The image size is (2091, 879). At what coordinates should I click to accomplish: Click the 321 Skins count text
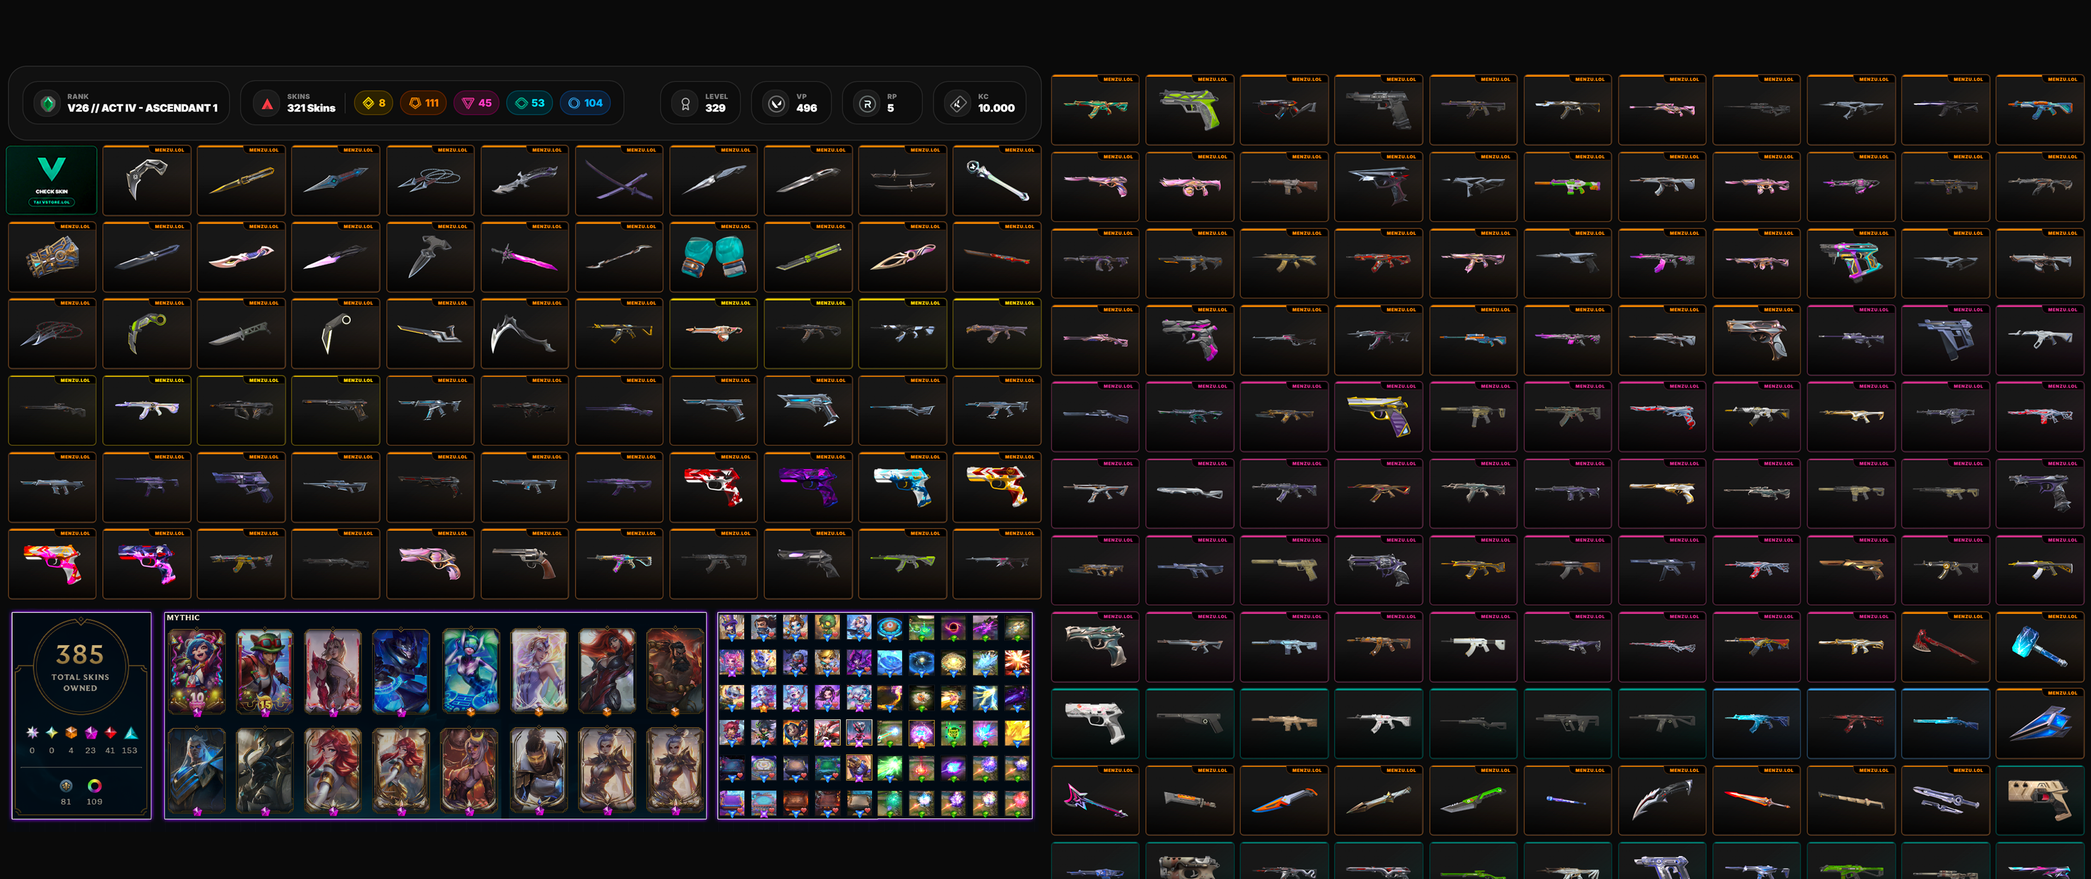[x=311, y=108]
